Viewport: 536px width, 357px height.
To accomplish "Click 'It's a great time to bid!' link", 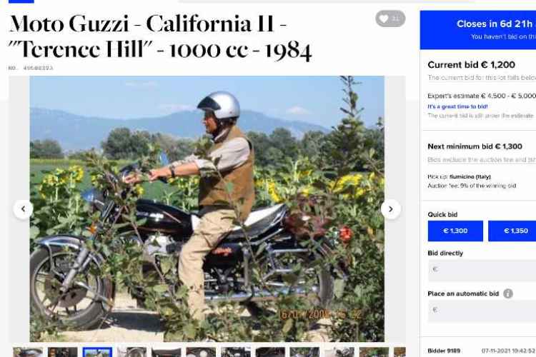I will (457, 106).
